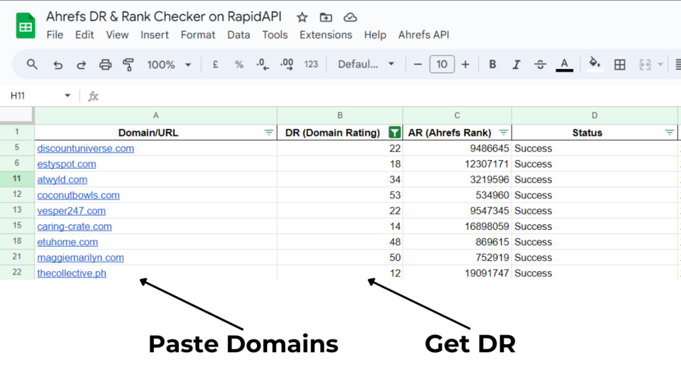Decrease decimal places

[262, 64]
